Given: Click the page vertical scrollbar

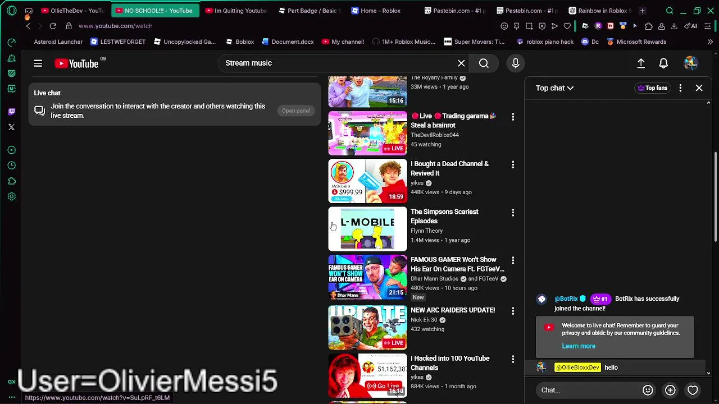Looking at the screenshot, I should tap(715, 196).
